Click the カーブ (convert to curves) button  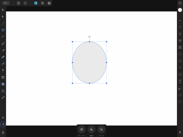tap(101, 129)
